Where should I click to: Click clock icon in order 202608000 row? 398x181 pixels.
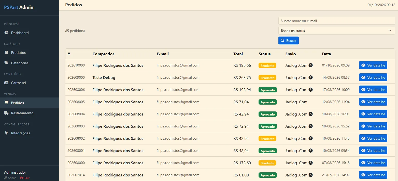click(310, 163)
